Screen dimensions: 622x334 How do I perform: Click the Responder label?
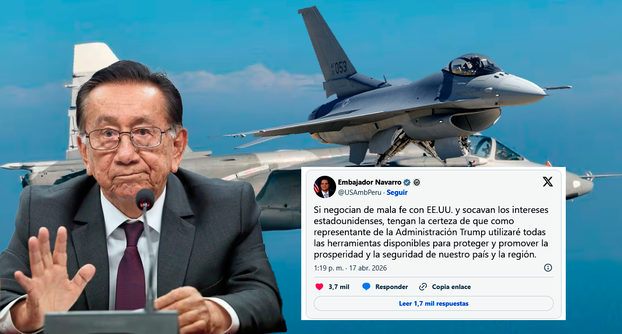point(391,287)
